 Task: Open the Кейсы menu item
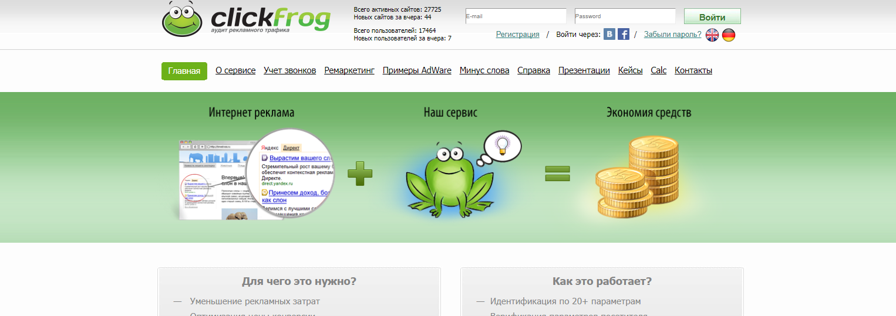tap(630, 70)
